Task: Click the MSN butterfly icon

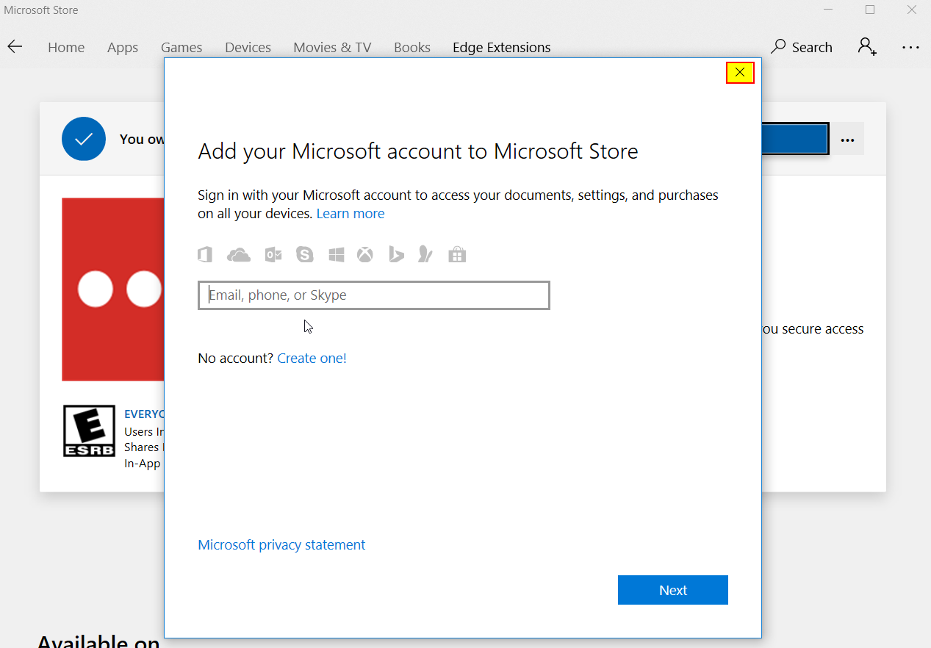Action: click(425, 254)
